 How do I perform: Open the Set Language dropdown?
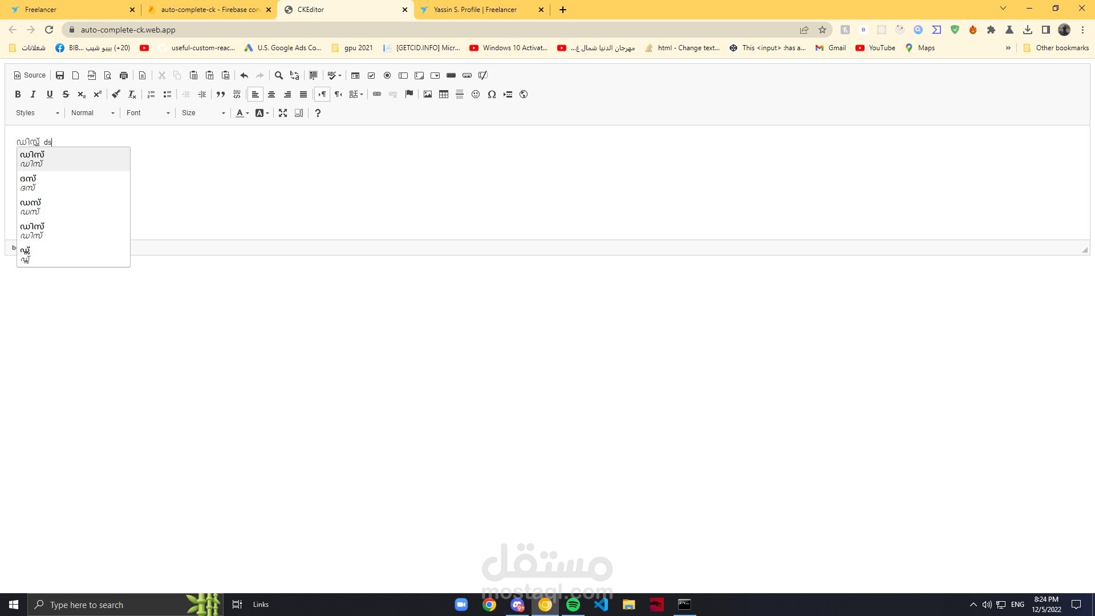pos(356,94)
